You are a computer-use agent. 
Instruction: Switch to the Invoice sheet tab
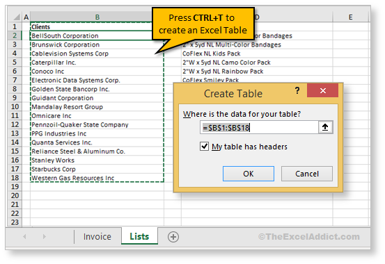pos(97,236)
